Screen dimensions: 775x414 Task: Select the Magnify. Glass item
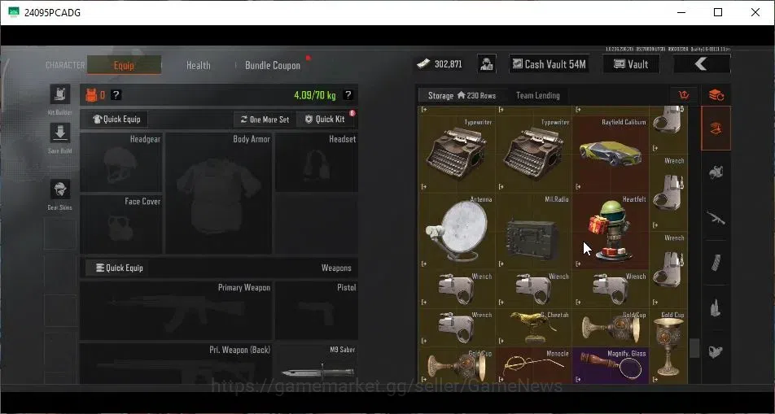[x=611, y=365]
